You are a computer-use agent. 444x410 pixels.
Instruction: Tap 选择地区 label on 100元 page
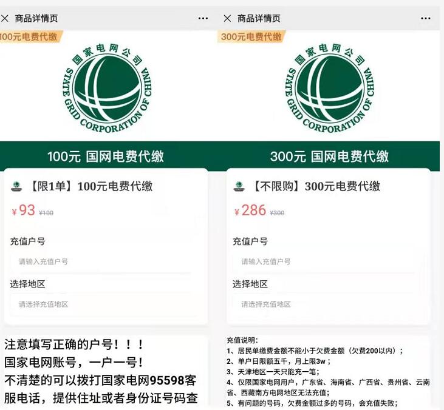tap(28, 284)
